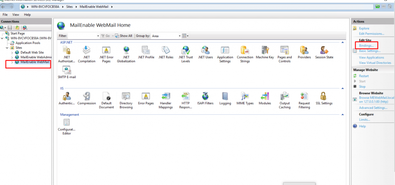Open Directory Browsing feature
Viewport: 395px width, 185px height.
[126, 100]
